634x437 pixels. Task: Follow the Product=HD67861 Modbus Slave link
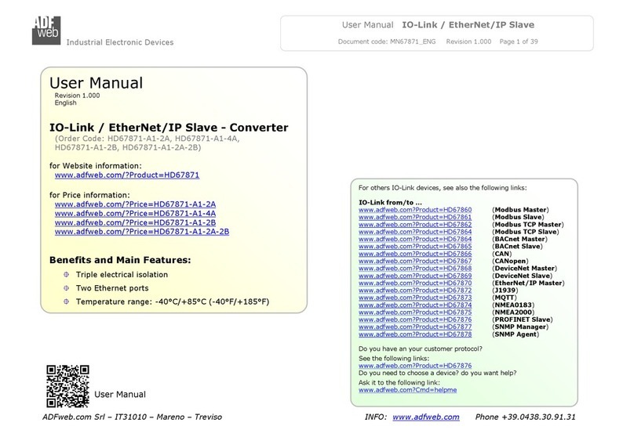tap(415, 217)
